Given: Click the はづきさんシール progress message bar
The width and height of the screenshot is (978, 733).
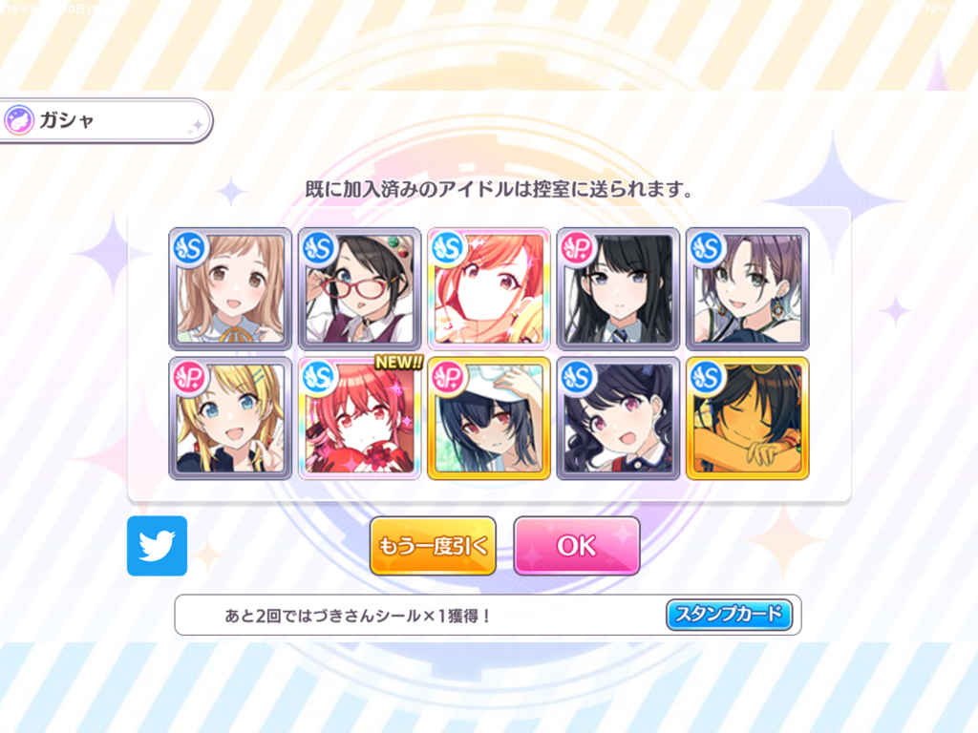Looking at the screenshot, I should 488,616.
